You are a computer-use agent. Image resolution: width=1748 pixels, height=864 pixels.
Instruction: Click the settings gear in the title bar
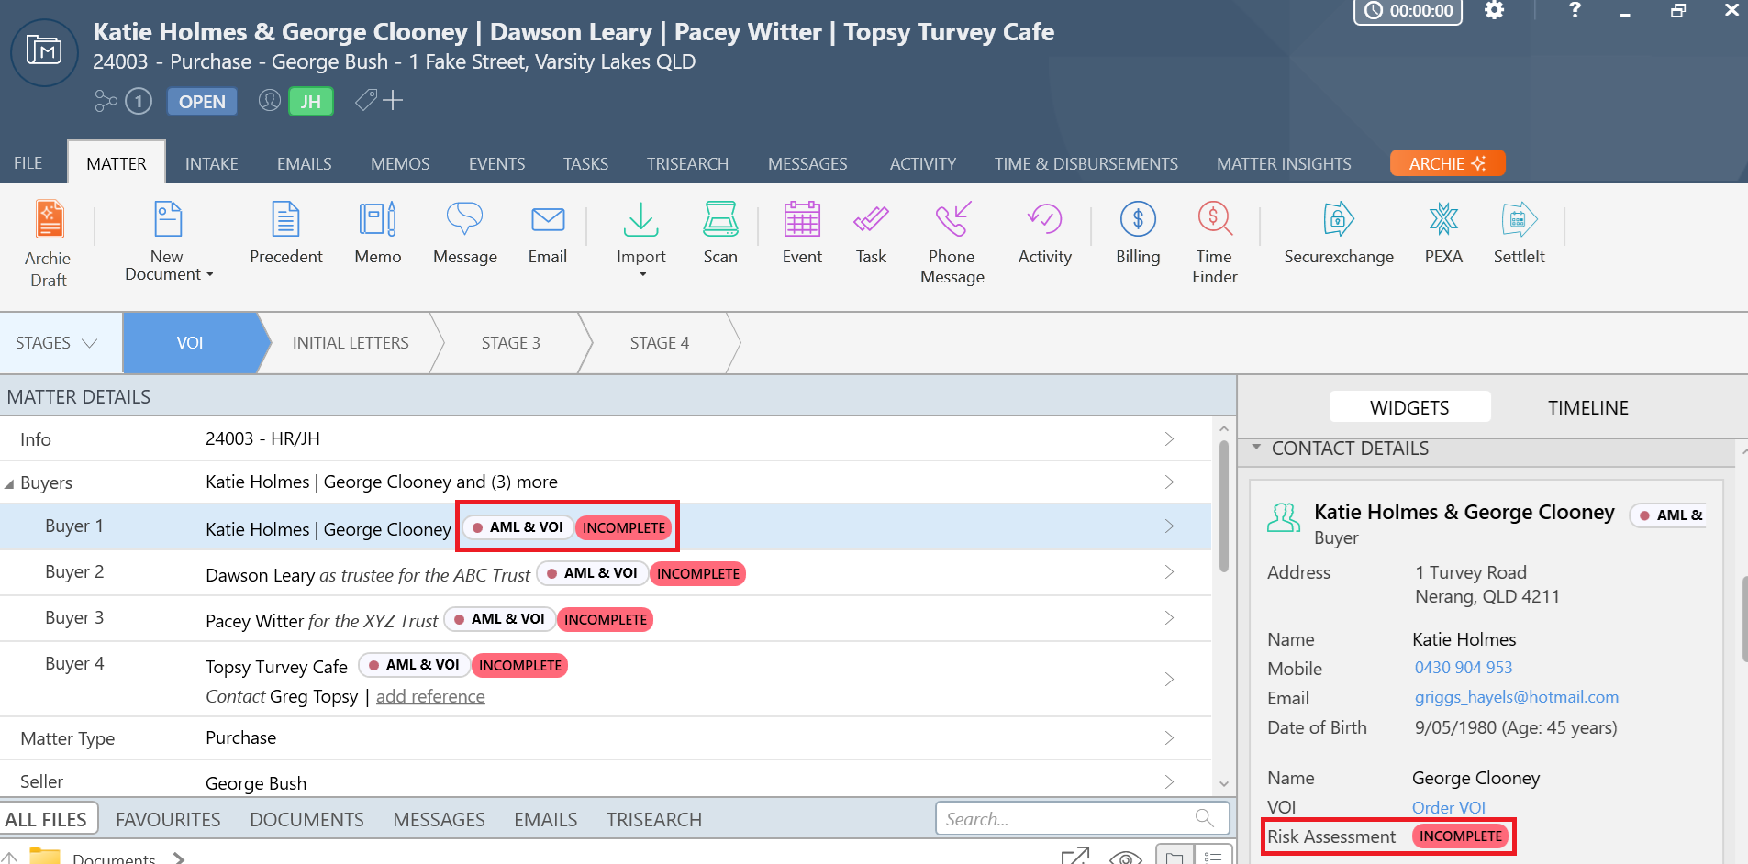pos(1495,11)
